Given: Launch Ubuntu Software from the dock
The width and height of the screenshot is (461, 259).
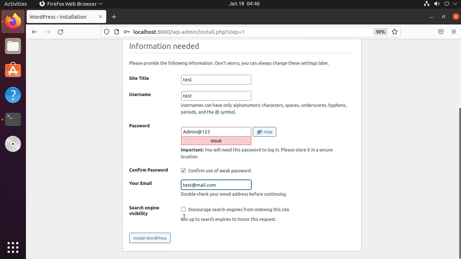Looking at the screenshot, I should tap(13, 71).
